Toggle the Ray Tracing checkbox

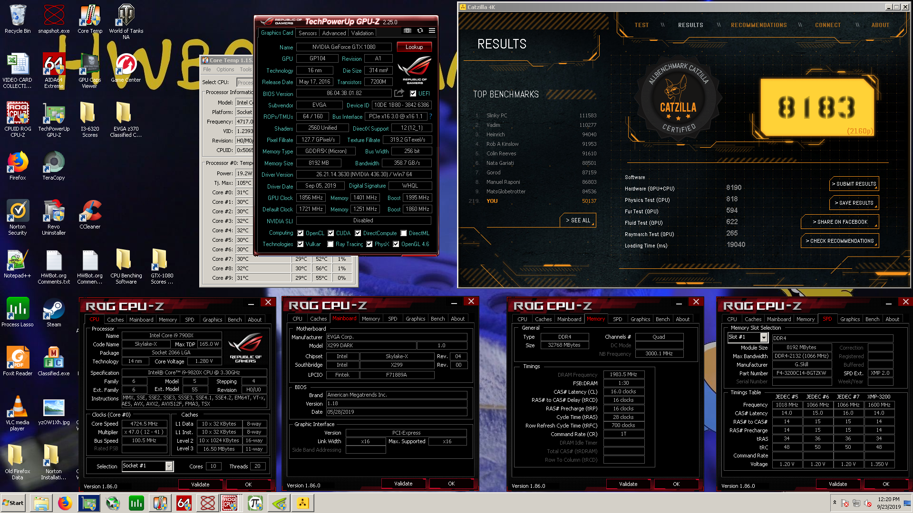coord(330,244)
